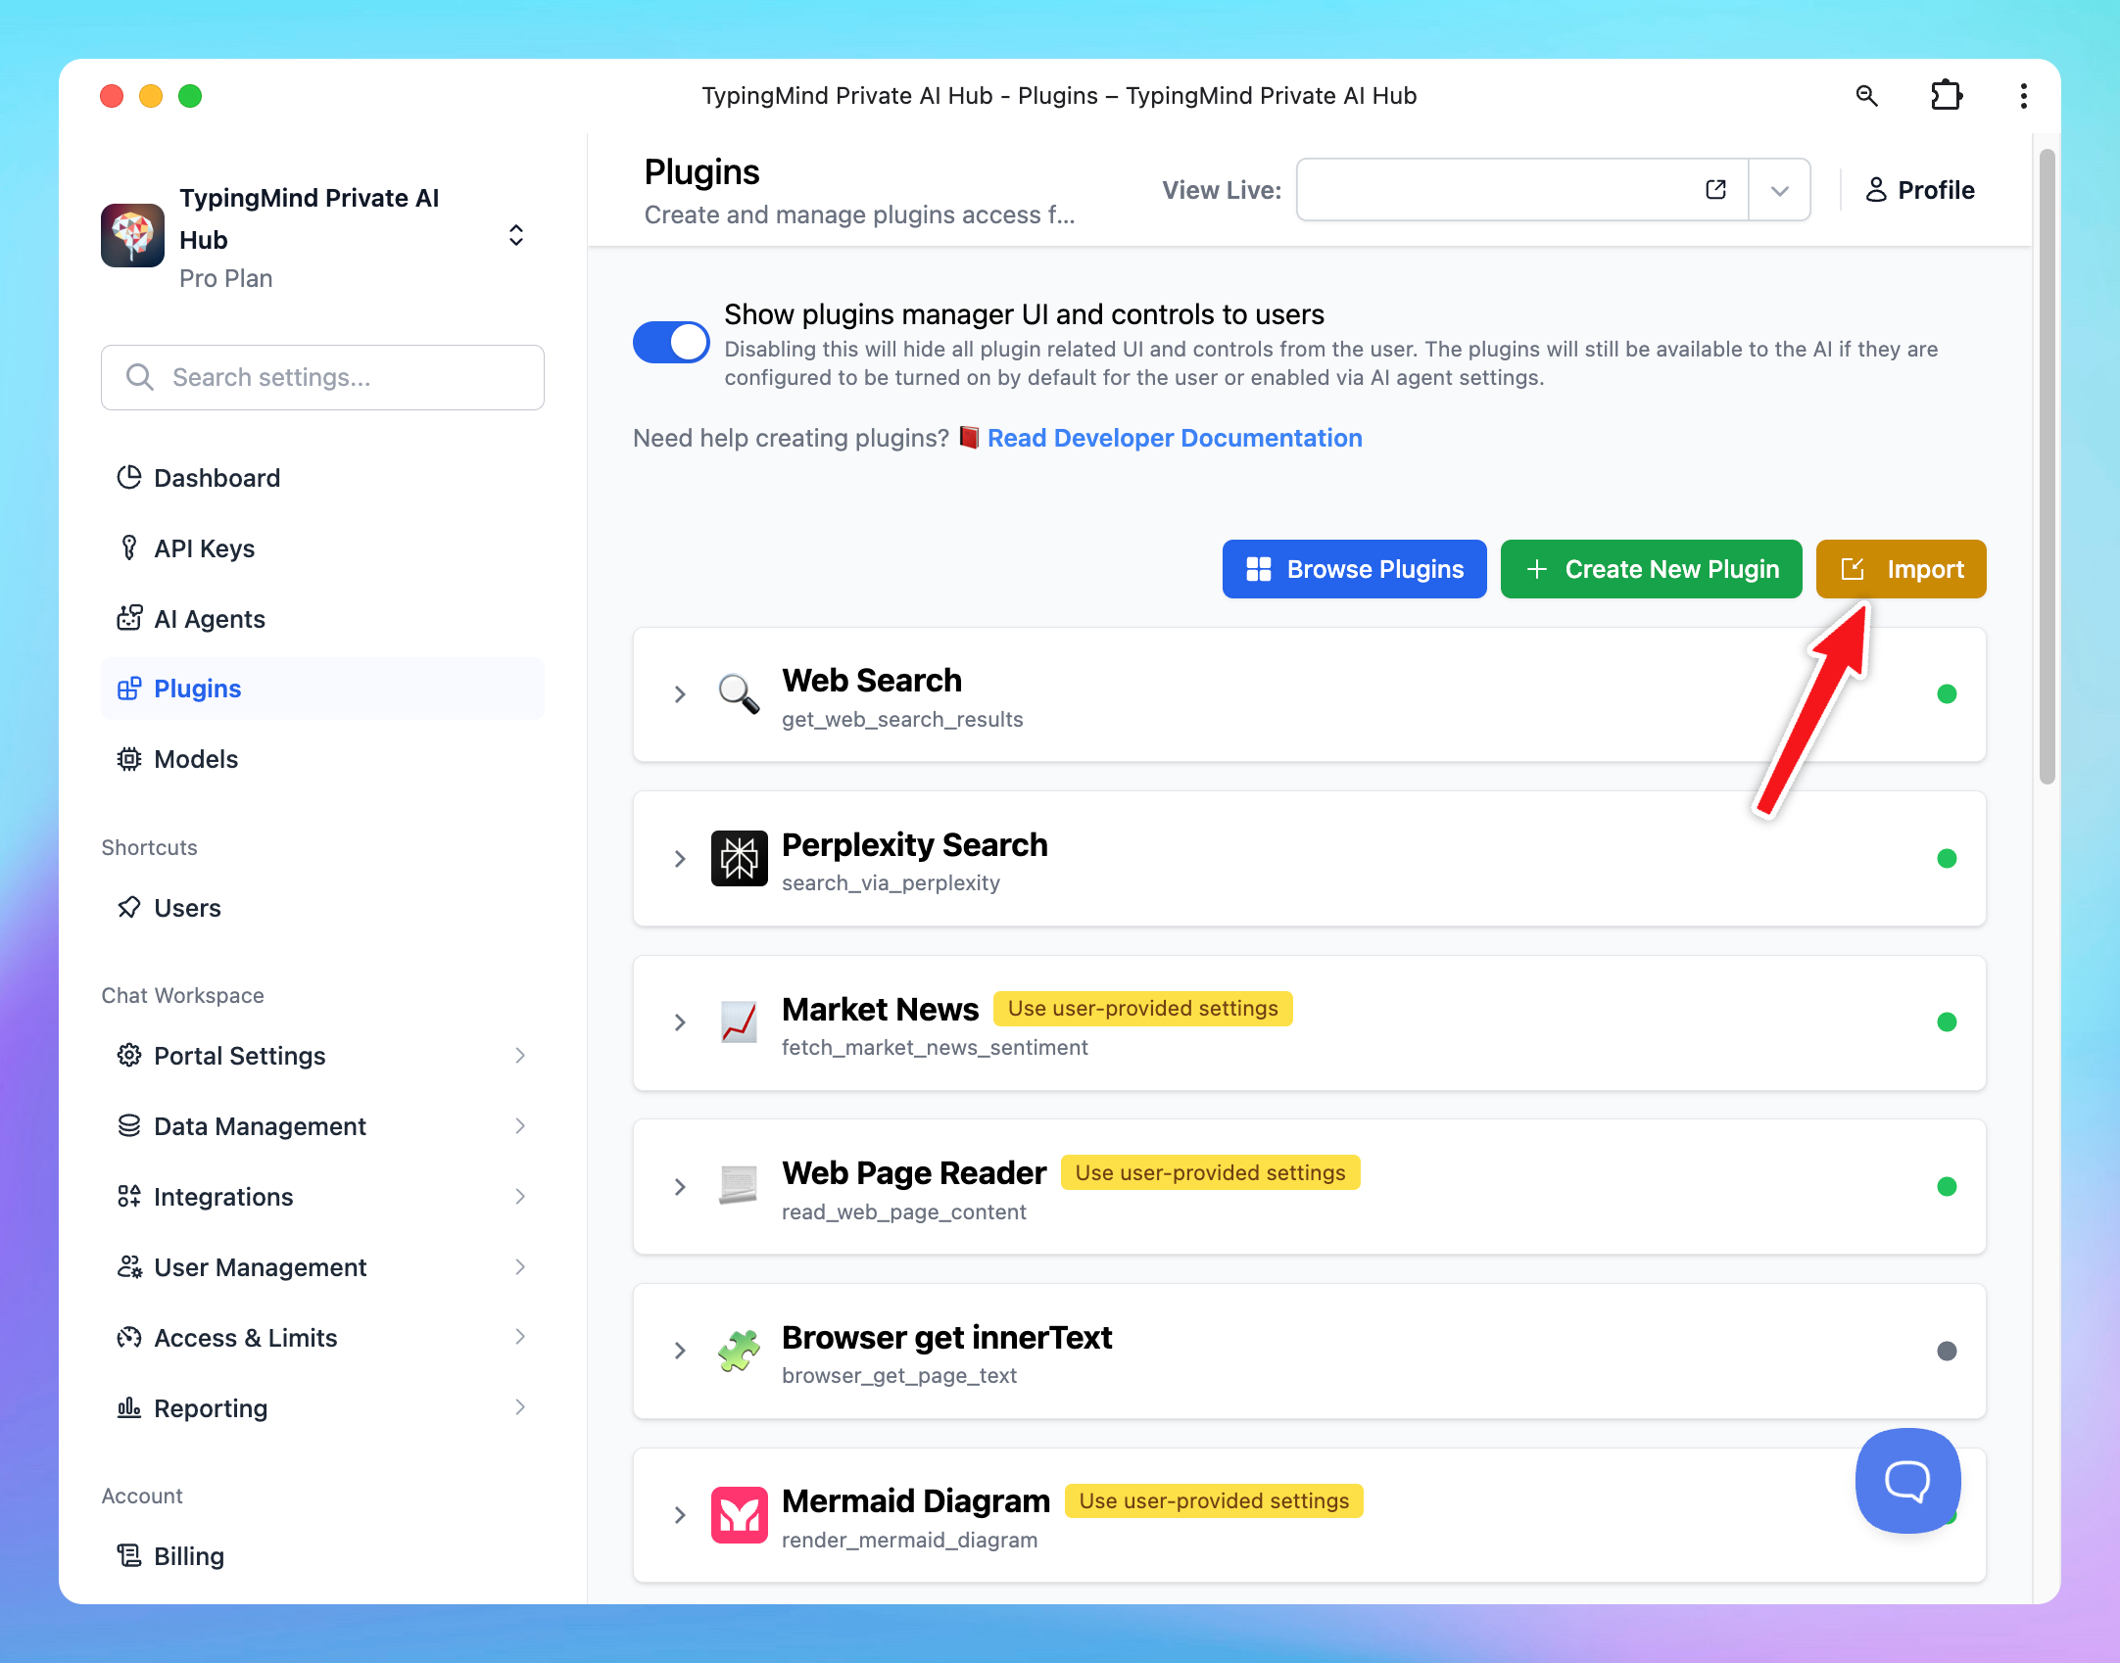The height and width of the screenshot is (1663, 2120).
Task: Expand Access & Limits submenu
Action: pos(520,1338)
